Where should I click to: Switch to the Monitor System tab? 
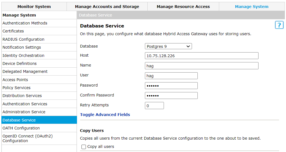[34, 7]
